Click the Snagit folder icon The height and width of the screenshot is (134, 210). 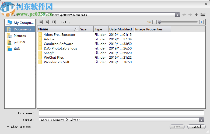(x=40, y=53)
